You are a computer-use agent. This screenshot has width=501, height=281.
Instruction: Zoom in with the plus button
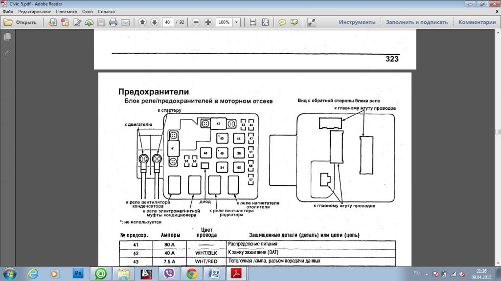point(208,22)
